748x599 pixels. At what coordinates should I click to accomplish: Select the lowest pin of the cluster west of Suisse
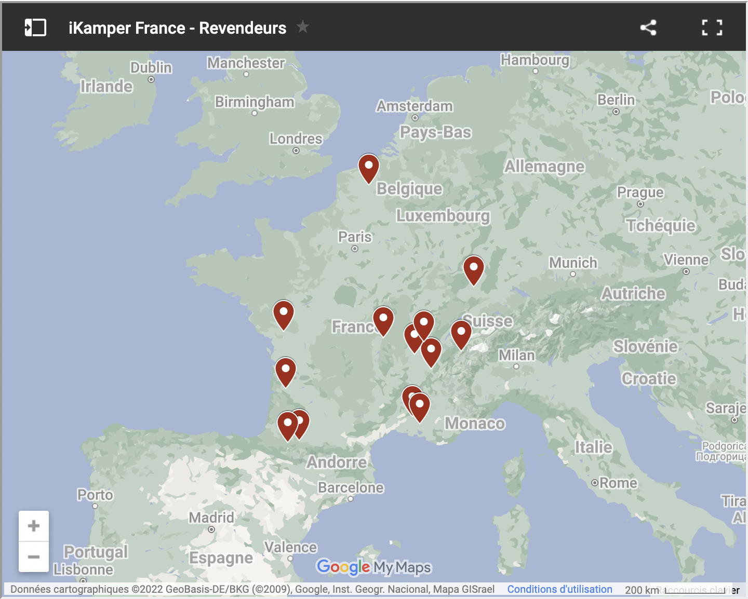click(431, 352)
